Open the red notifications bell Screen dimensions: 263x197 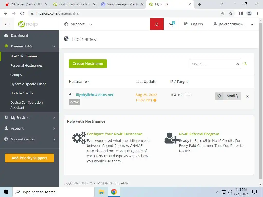(157, 24)
